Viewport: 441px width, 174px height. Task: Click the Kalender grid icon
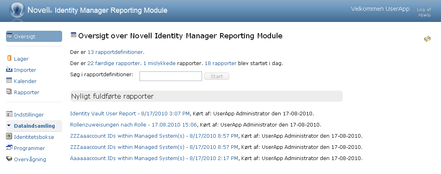10,81
